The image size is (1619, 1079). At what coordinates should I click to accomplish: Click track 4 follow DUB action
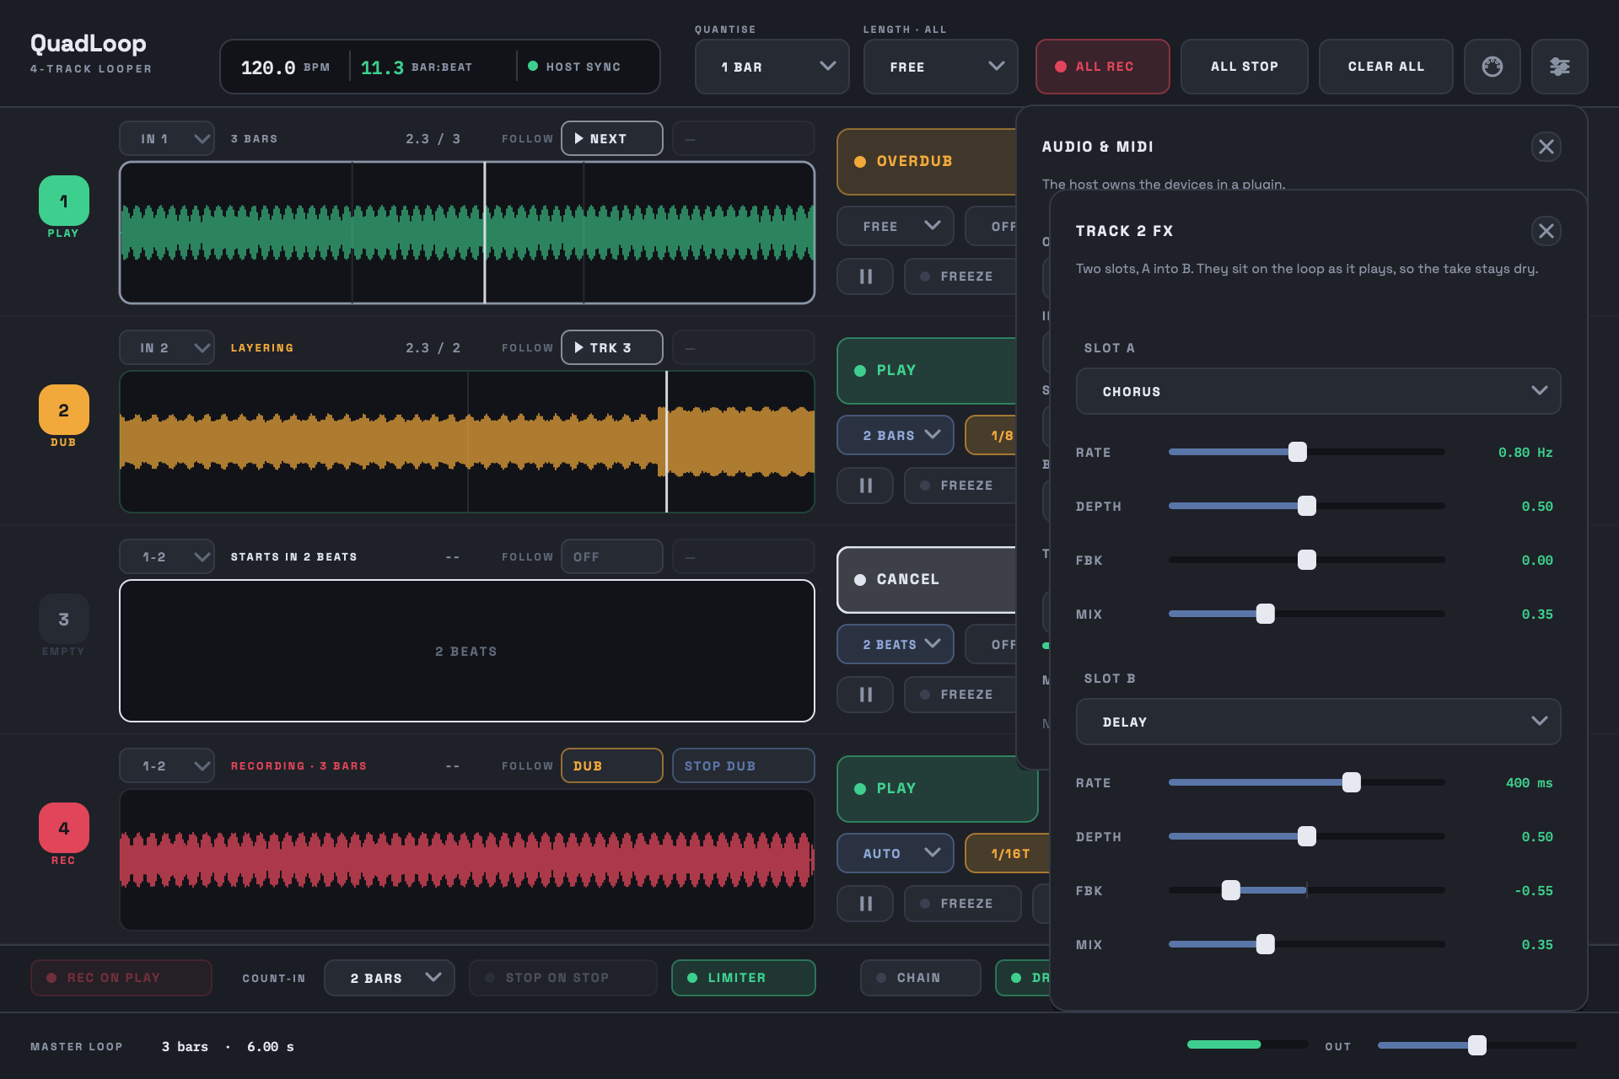pyautogui.click(x=611, y=765)
